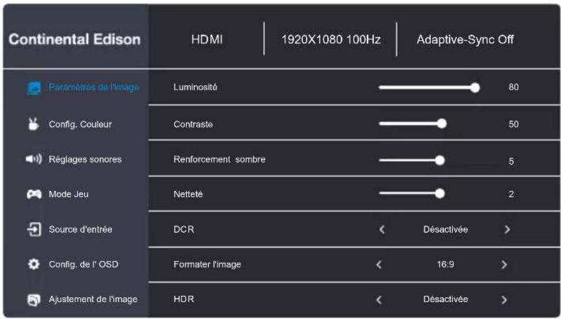Open the Config. de l'OSD menu
Viewport: 561px width, 319px height.
click(x=83, y=264)
